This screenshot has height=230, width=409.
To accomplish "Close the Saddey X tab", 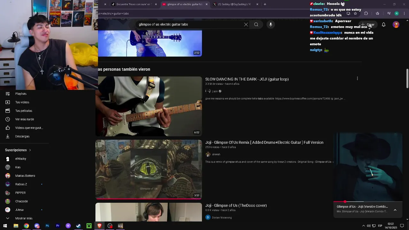I will 257,4.
